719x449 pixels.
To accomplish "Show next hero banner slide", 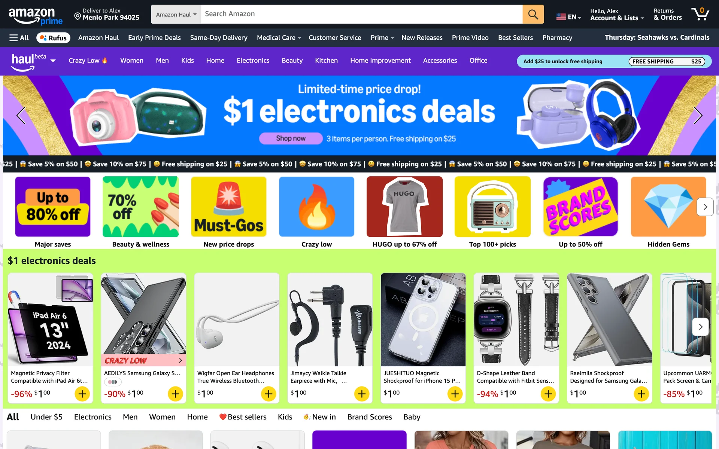I will pos(697,115).
